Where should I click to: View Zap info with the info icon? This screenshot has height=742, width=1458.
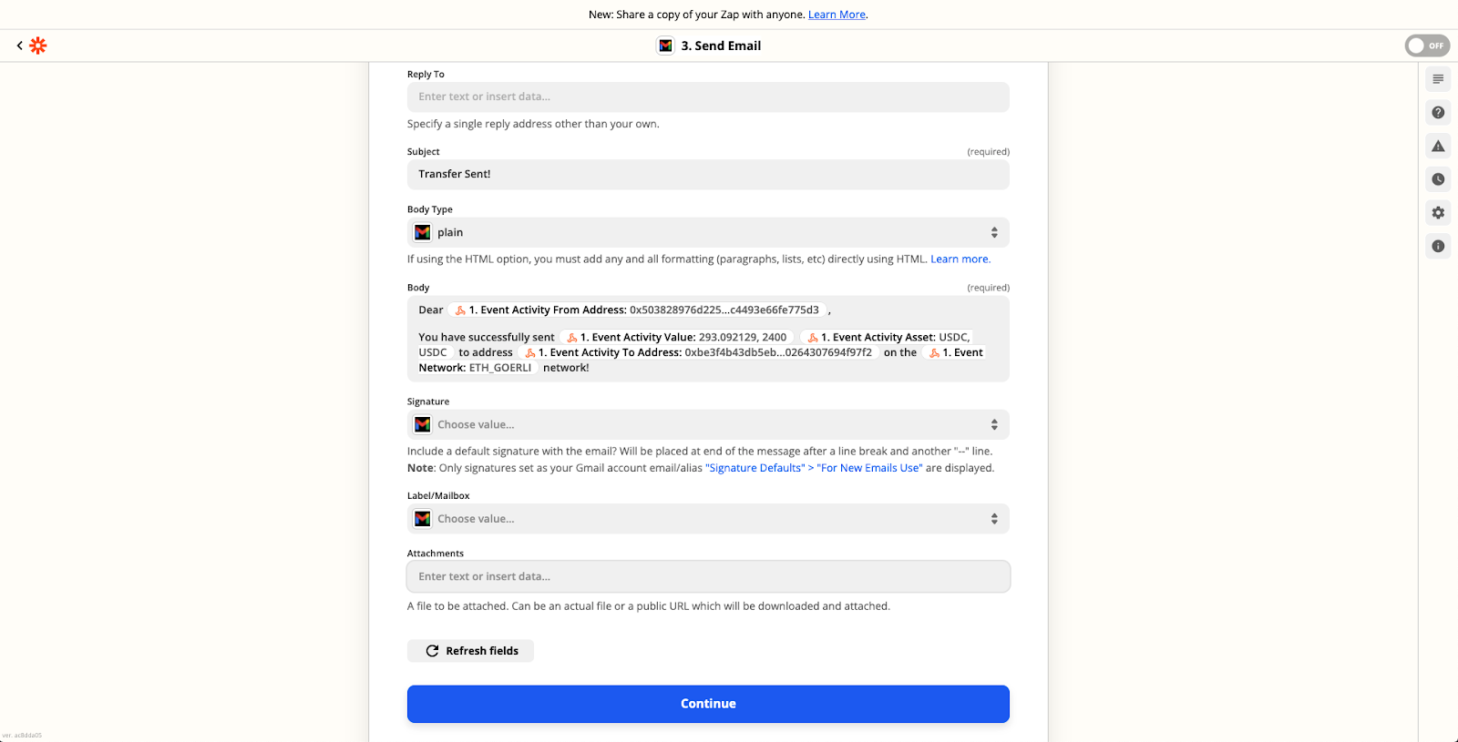click(x=1438, y=246)
